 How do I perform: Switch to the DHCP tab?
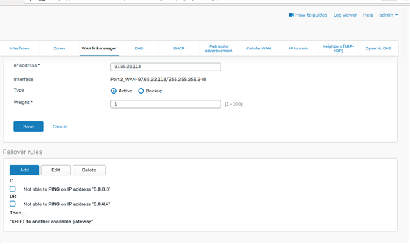pos(179,48)
